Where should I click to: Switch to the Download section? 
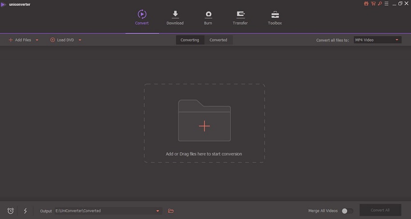175,18
